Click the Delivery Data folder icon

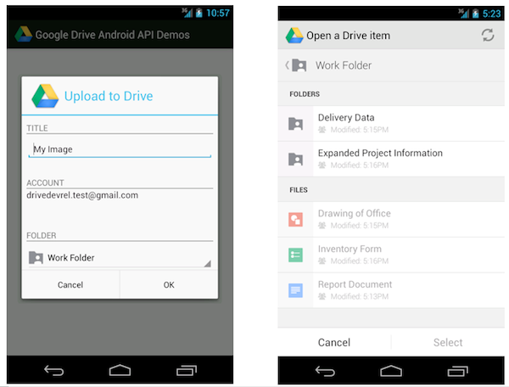click(x=295, y=124)
